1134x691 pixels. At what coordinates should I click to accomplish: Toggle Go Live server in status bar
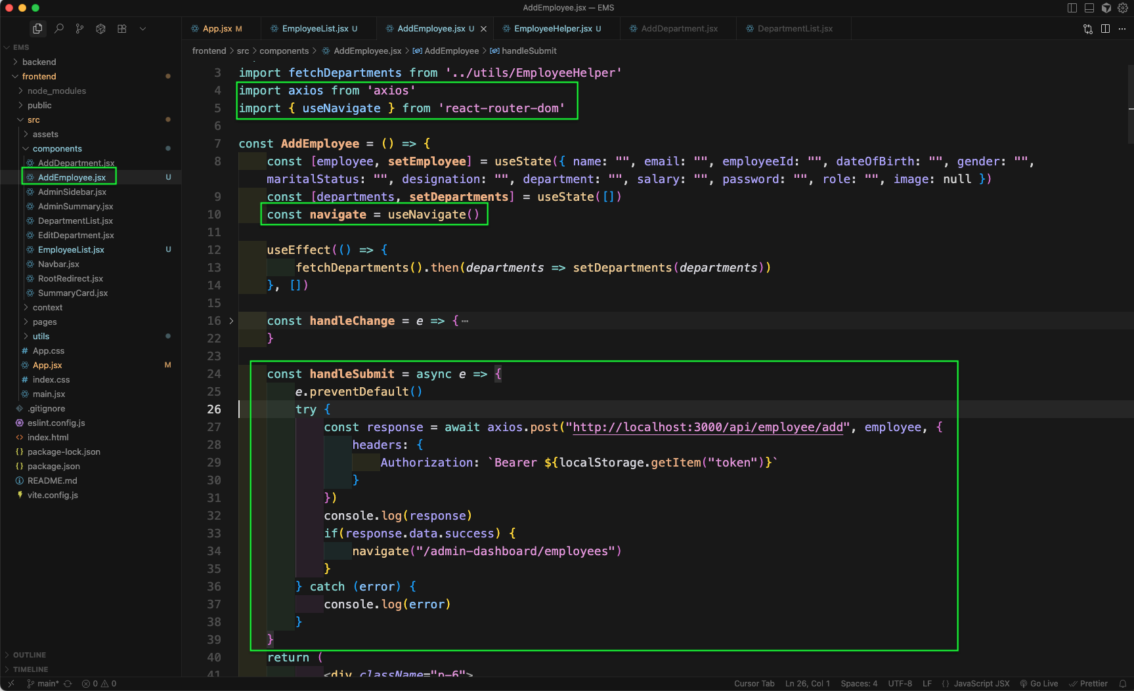(x=1039, y=684)
